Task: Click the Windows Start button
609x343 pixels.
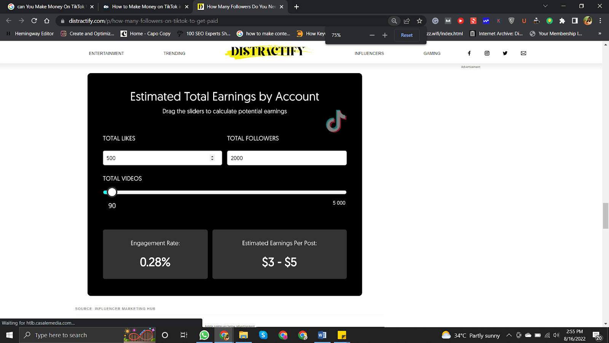Action: [x=10, y=335]
